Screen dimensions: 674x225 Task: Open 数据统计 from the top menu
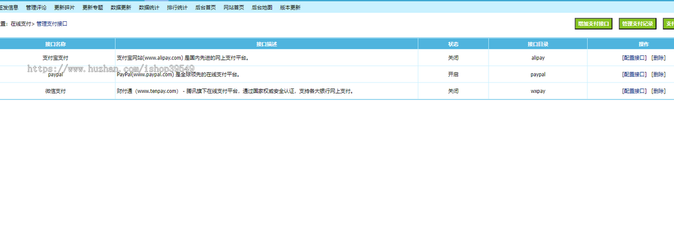(149, 7)
